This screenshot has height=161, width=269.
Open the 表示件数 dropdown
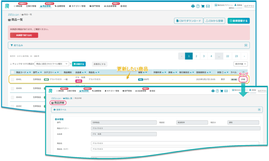[240, 64]
